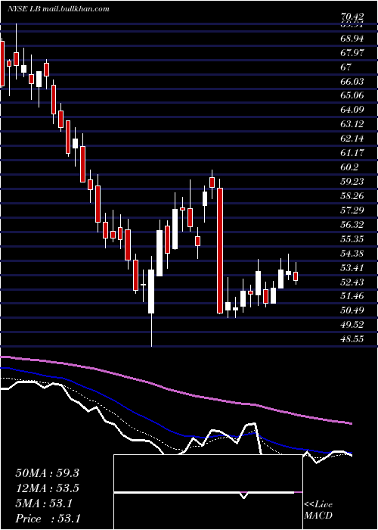This screenshot has height=530, width=378.
Task: Click the 49.52 price axis label
Action: 352,325
